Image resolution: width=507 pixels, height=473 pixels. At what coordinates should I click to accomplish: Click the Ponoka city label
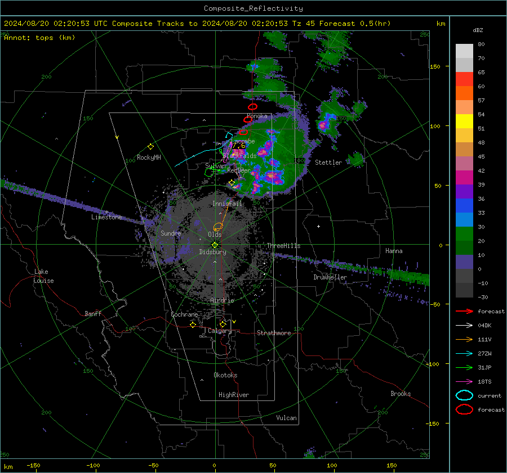coord(257,116)
